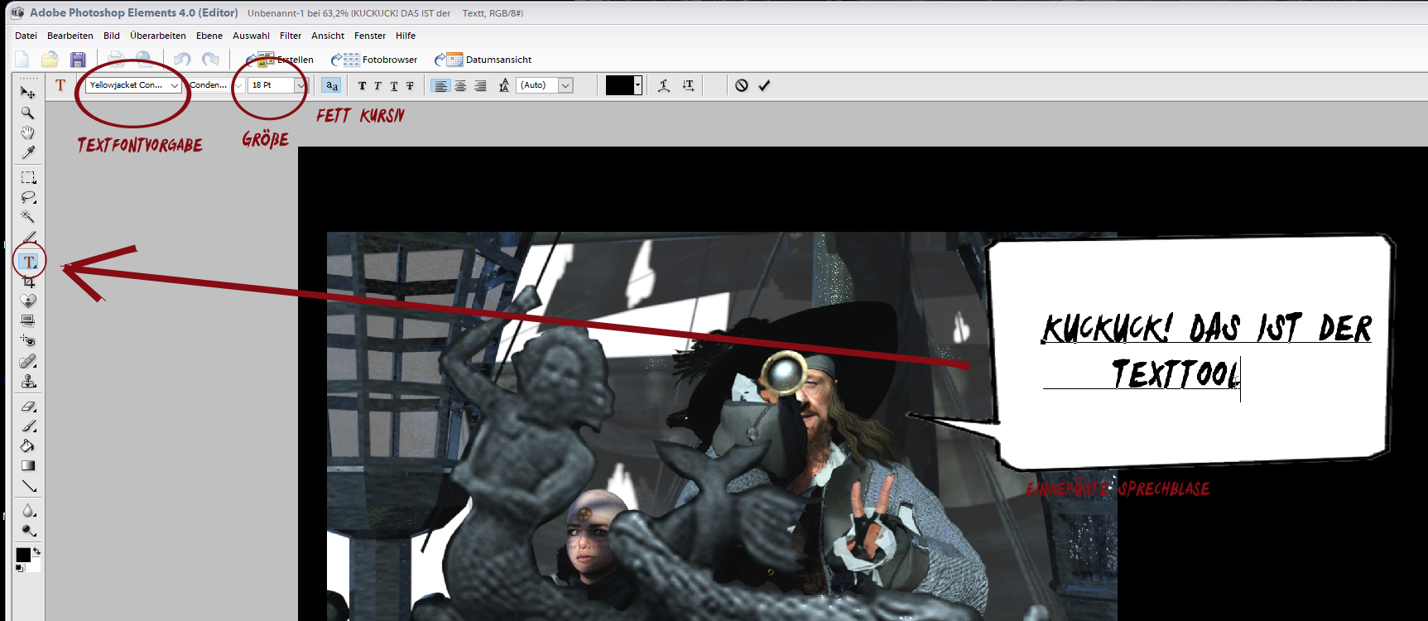Toggle anti-aliasing for text
Screen dimensions: 1428x621
pyautogui.click(x=332, y=85)
